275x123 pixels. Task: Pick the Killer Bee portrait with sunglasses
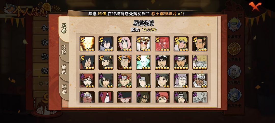(200, 80)
